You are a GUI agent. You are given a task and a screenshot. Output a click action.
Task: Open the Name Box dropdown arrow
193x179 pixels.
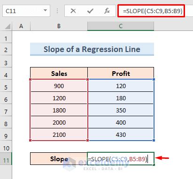pyautogui.click(x=45, y=10)
